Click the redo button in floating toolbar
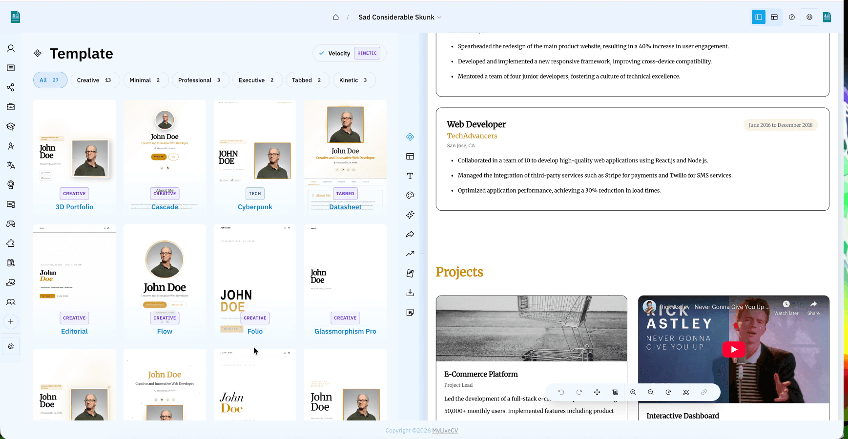 tap(579, 392)
